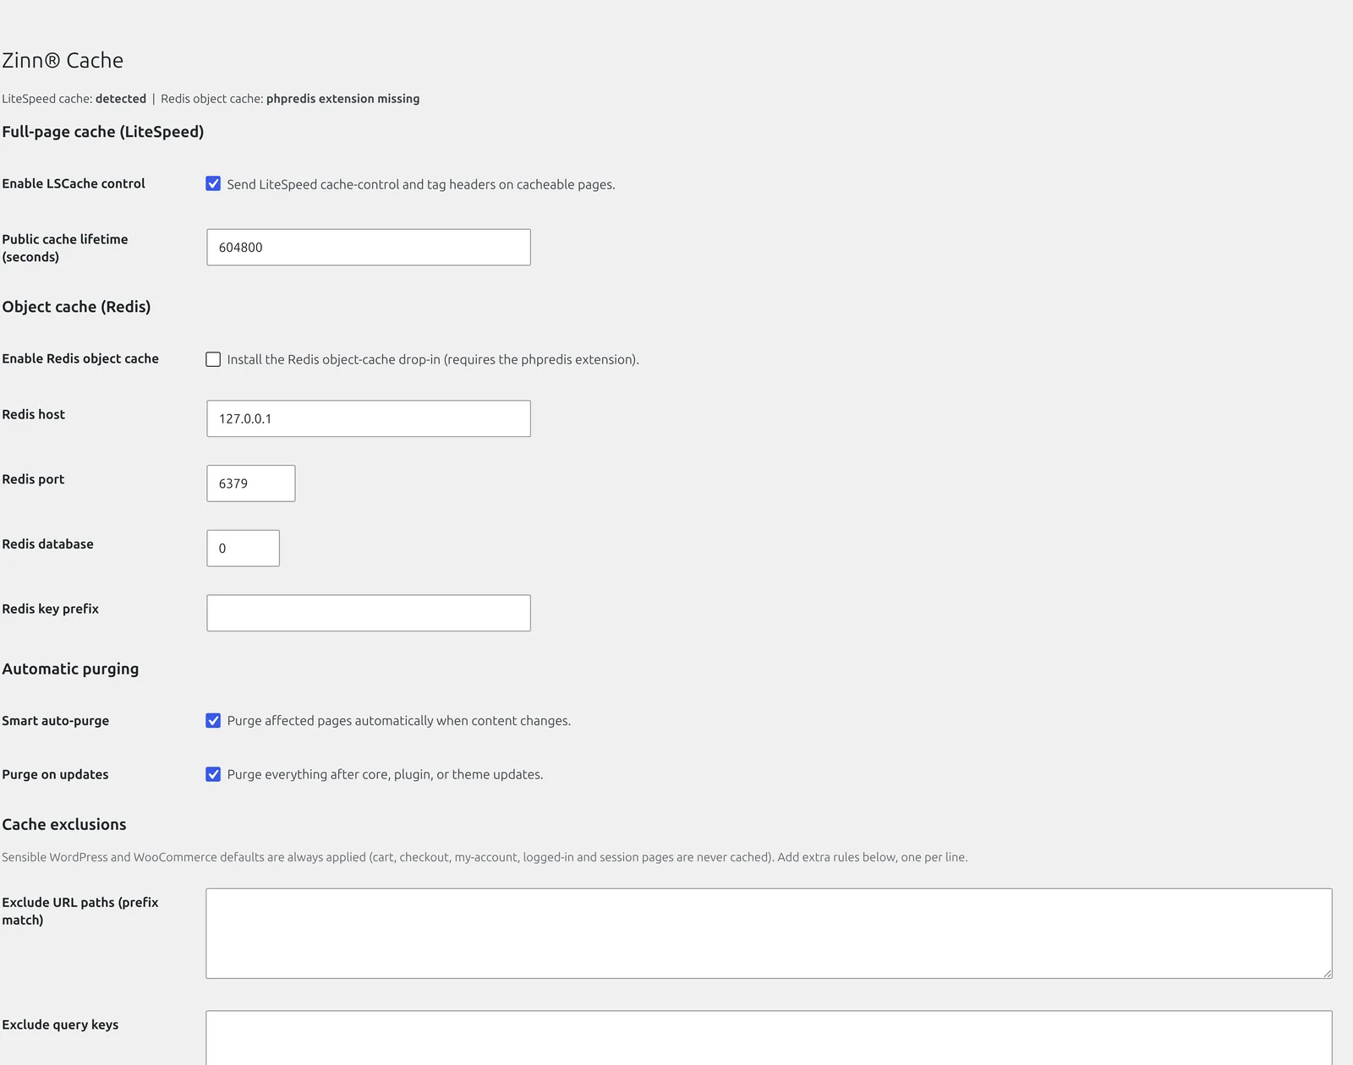Click 'Install the Redis object-cache drop-in' label
This screenshot has width=1353, height=1065.
coord(433,359)
